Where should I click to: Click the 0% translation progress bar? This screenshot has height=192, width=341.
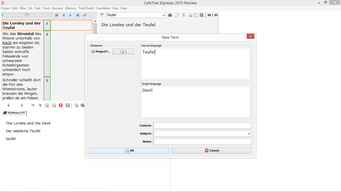point(27,15)
